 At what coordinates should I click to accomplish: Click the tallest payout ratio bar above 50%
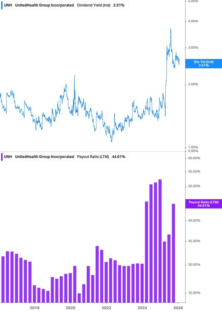point(160,241)
